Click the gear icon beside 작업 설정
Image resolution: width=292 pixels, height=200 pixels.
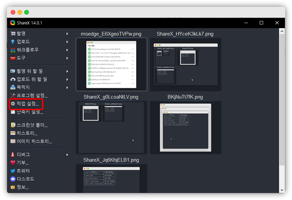[x=13, y=104]
